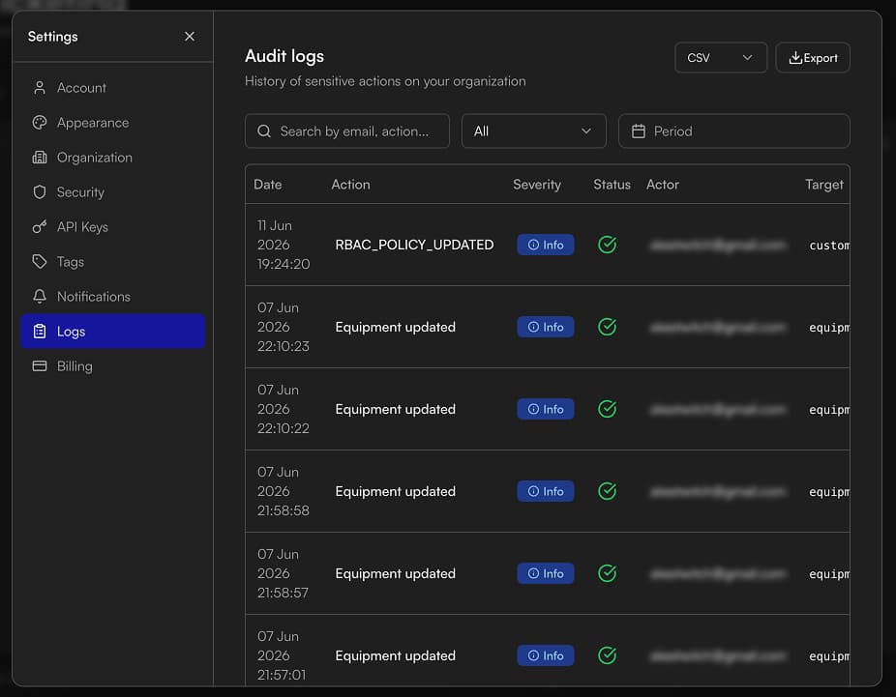Open Appearance settings
This screenshot has height=697, width=896.
pos(112,122)
